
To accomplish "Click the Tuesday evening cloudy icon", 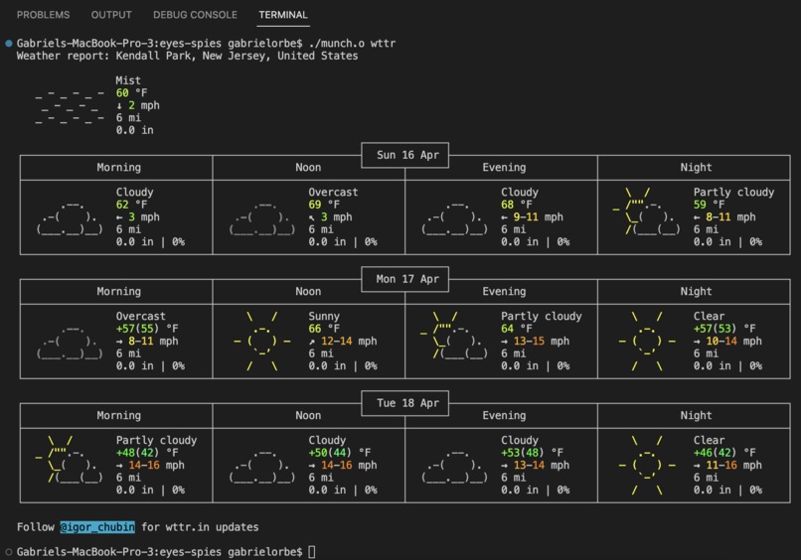I will [x=454, y=466].
